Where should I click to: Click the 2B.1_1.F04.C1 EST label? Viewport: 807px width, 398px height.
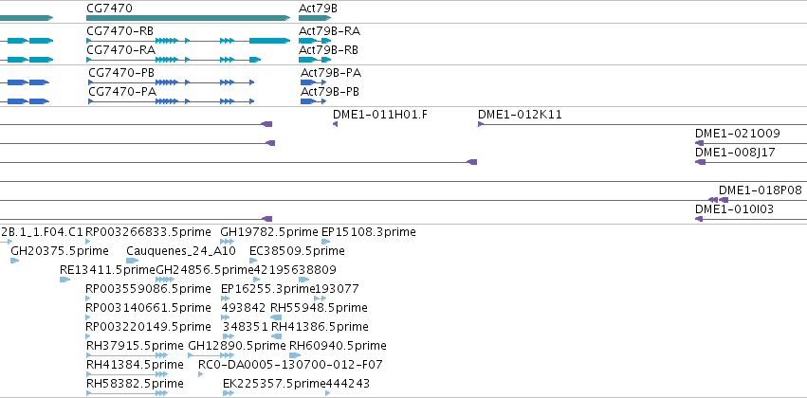pyautogui.click(x=43, y=232)
